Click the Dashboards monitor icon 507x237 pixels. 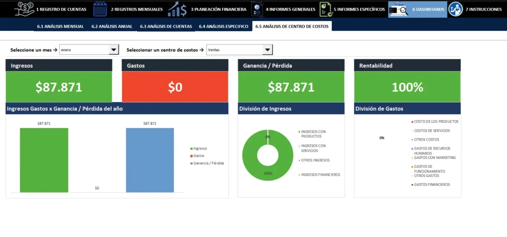point(398,9)
